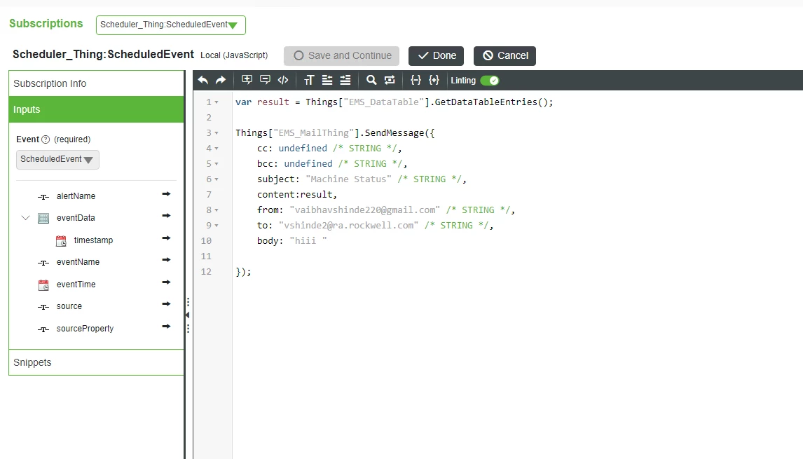The height and width of the screenshot is (459, 803).
Task: Insert alertName via its arrow
Action: (166, 194)
